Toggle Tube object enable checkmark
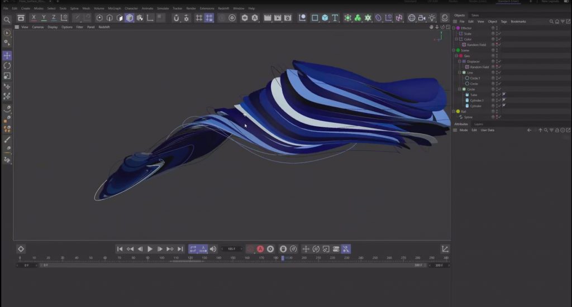This screenshot has height=307, width=572. tap(500, 95)
